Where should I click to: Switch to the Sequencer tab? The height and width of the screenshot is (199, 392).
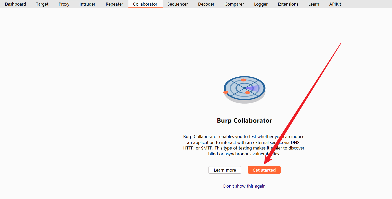click(x=178, y=4)
